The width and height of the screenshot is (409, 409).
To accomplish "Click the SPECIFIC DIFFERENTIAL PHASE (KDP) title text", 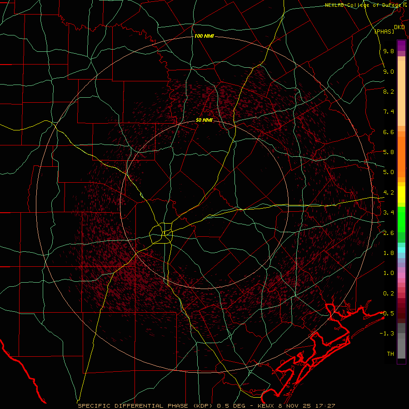I will [x=145, y=406].
